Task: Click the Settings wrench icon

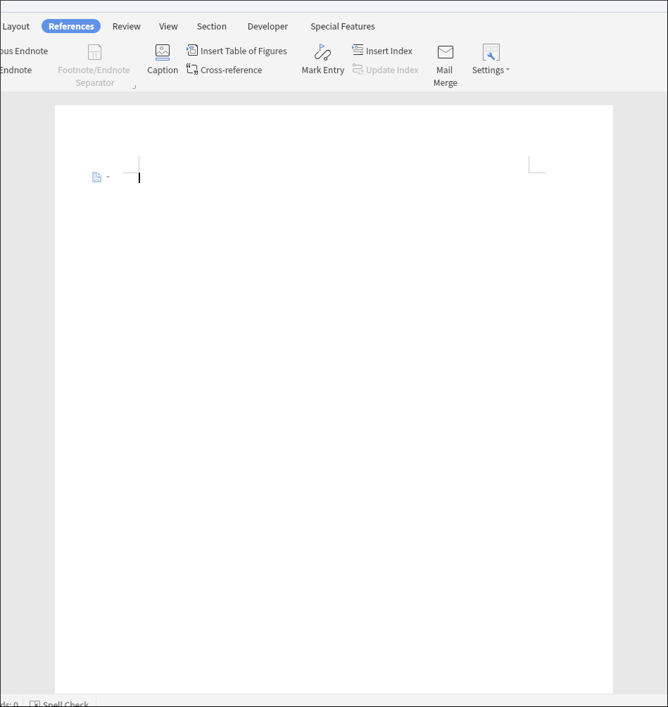Action: point(491,52)
